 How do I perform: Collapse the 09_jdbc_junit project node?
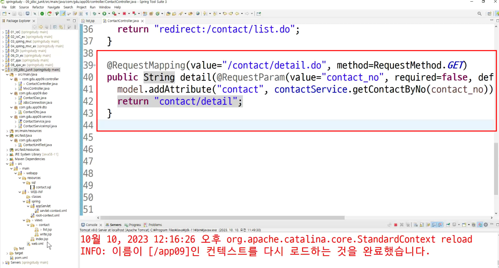tap(3, 70)
